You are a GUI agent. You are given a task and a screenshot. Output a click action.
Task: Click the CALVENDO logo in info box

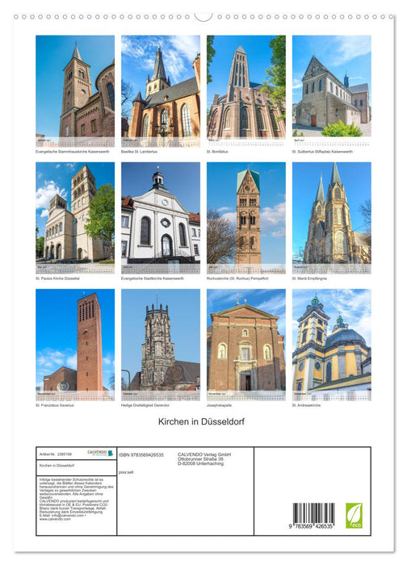coord(100,454)
